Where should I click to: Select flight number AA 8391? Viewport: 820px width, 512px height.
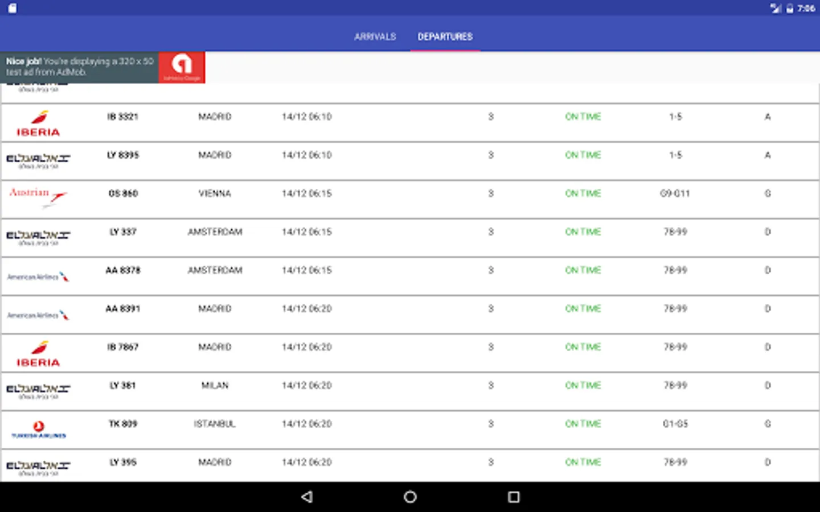coord(123,308)
